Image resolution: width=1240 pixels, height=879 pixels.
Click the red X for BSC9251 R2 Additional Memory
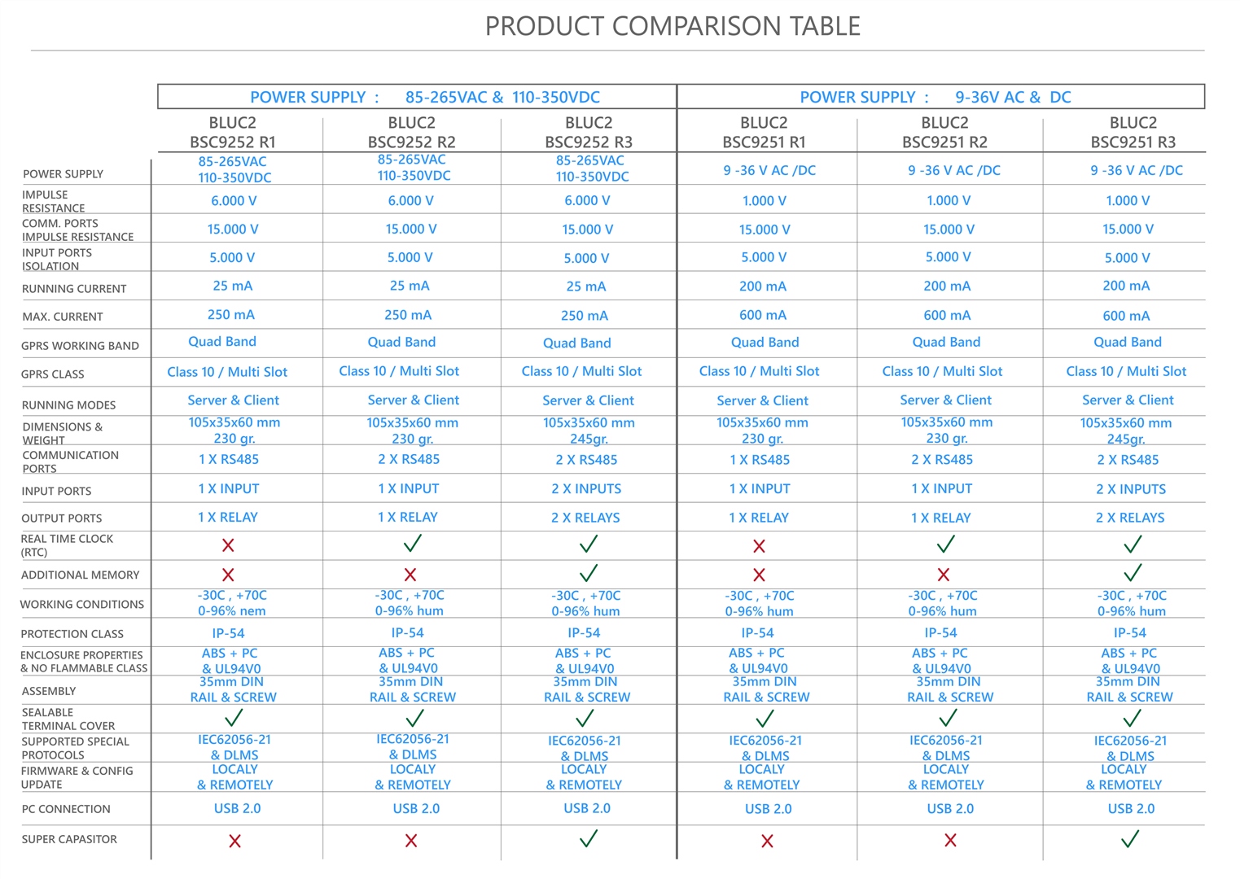[944, 575]
